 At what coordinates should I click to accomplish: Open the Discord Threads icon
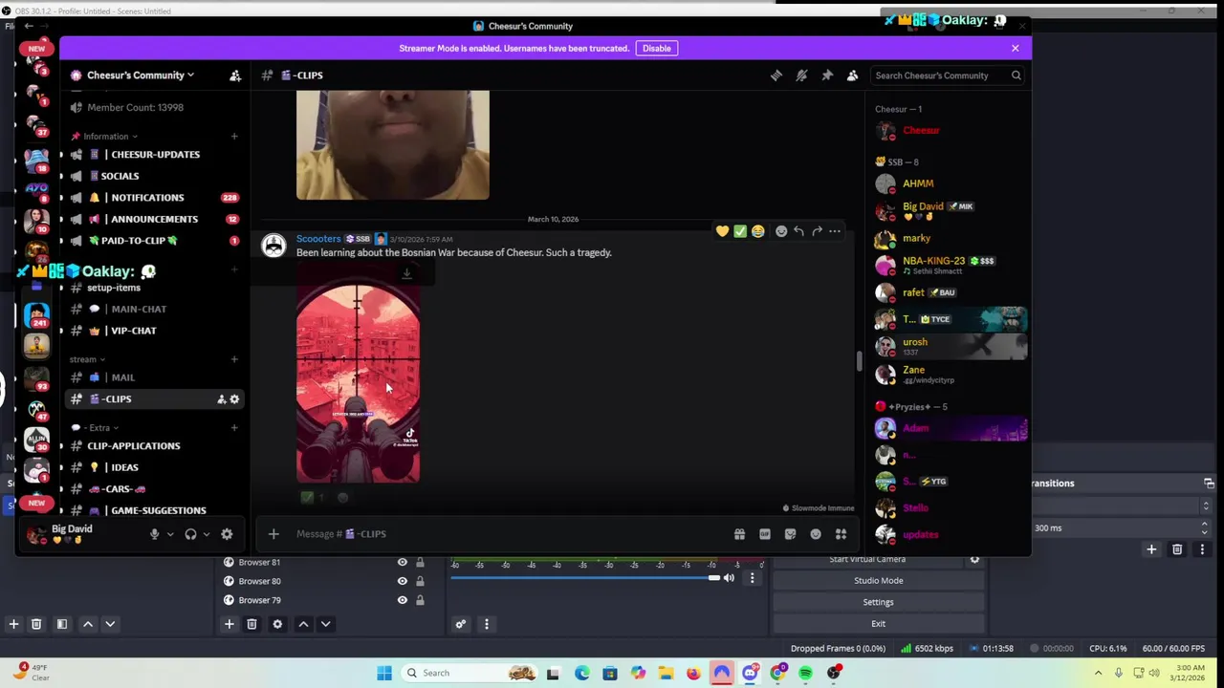click(776, 75)
